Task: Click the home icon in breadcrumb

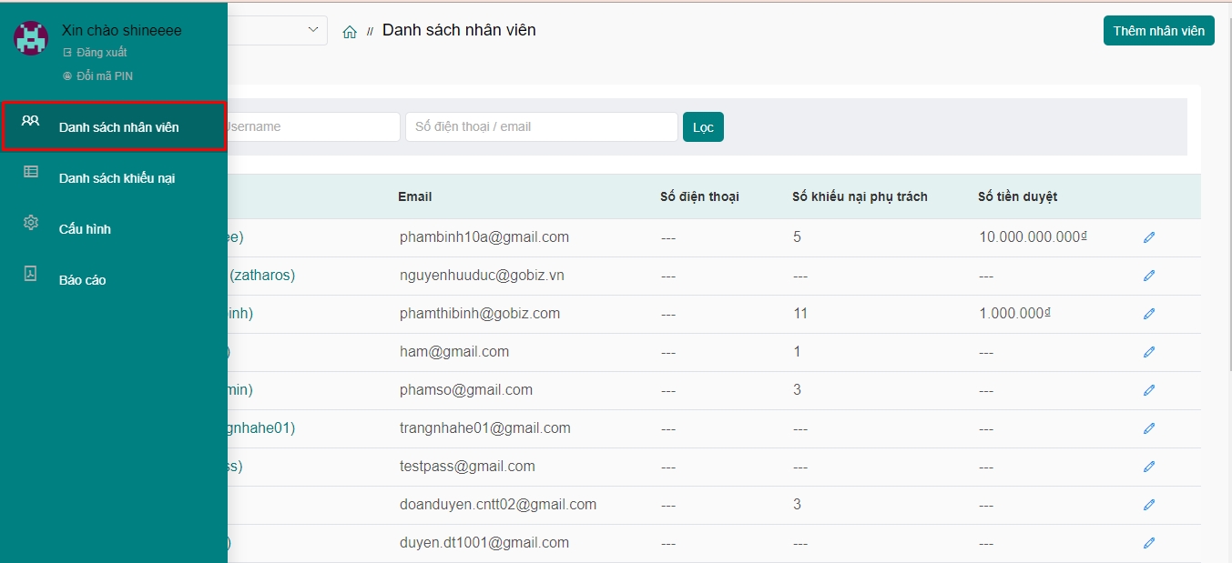Action: coord(350,32)
